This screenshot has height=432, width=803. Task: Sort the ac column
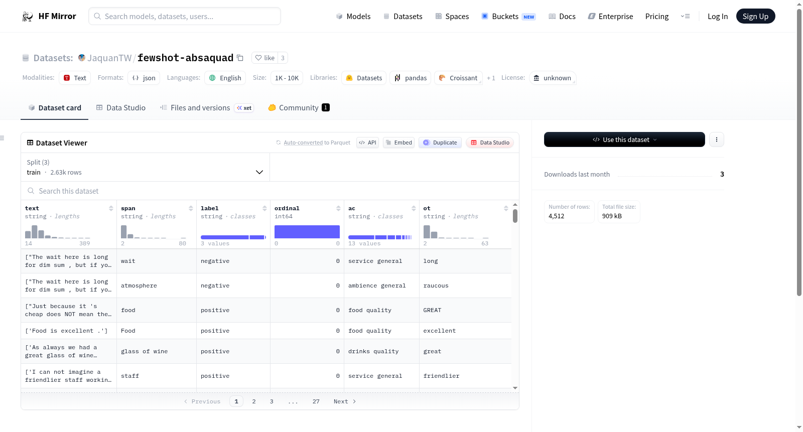[414, 208]
